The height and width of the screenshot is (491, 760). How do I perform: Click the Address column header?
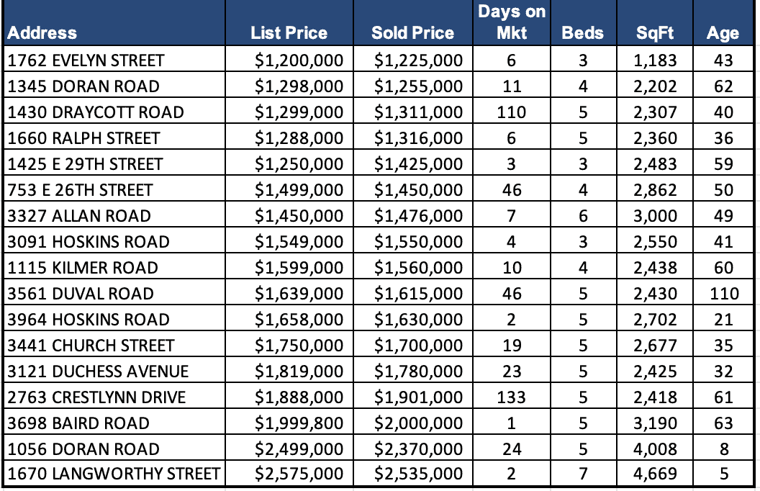coord(43,33)
